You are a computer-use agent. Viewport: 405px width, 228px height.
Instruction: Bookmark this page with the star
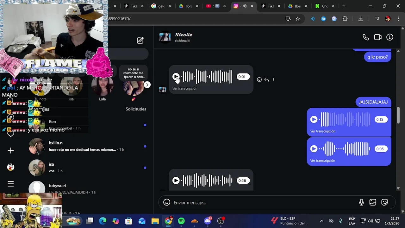pyautogui.click(x=298, y=19)
